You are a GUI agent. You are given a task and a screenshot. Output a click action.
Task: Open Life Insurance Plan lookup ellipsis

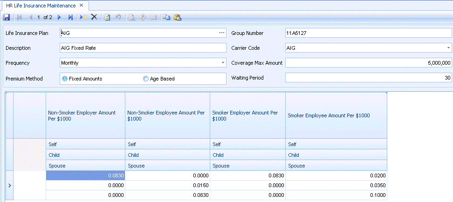222,33
